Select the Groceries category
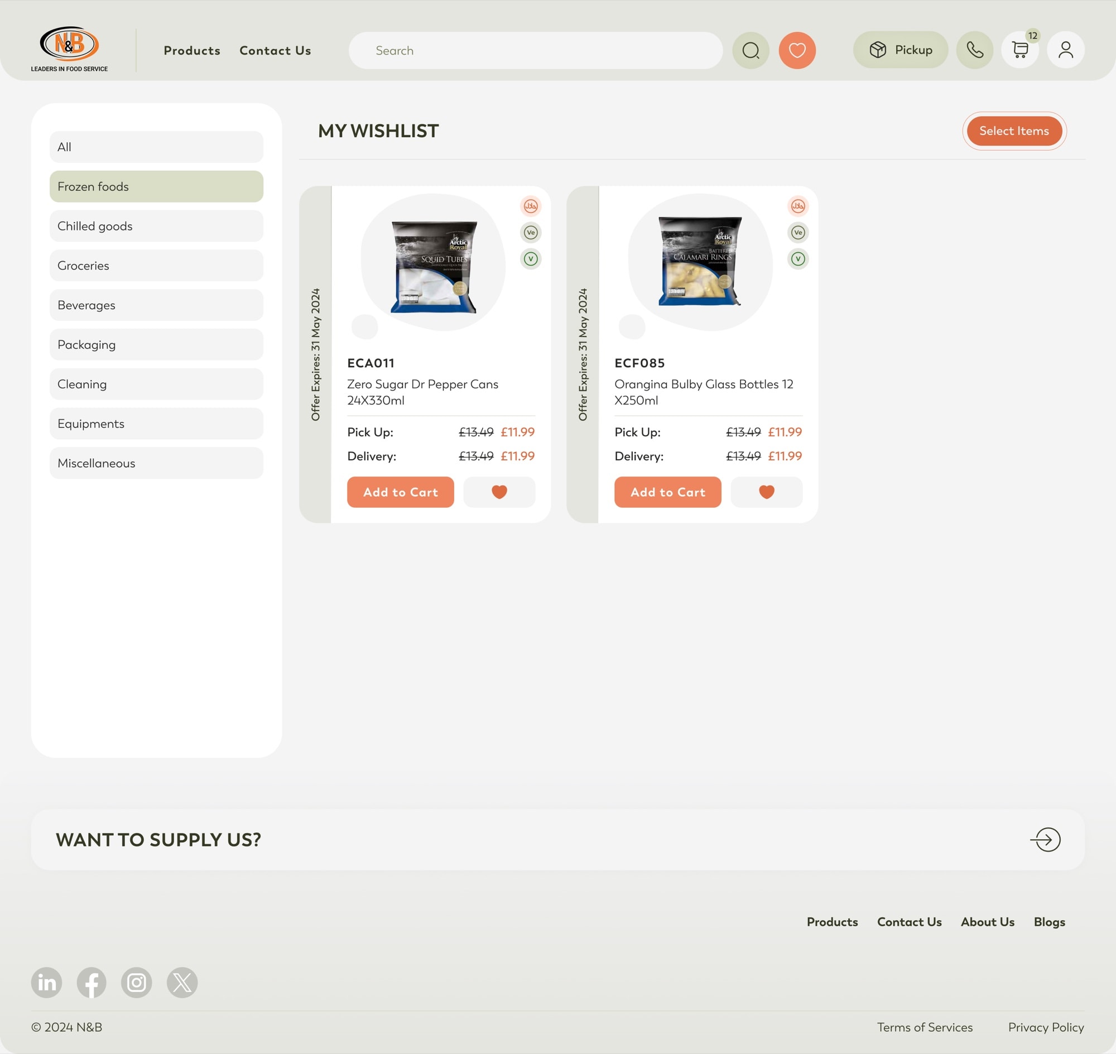The image size is (1116, 1054). pos(156,266)
